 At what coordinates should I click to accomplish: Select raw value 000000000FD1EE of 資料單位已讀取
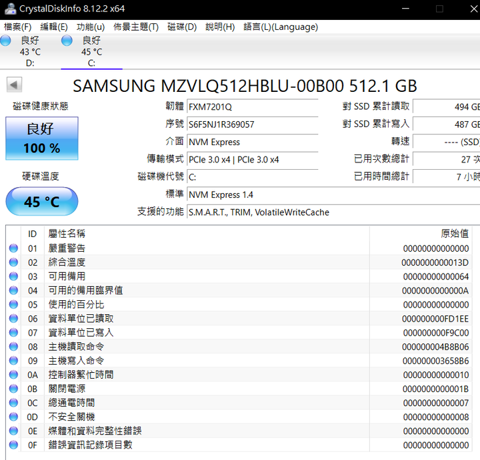click(x=435, y=319)
